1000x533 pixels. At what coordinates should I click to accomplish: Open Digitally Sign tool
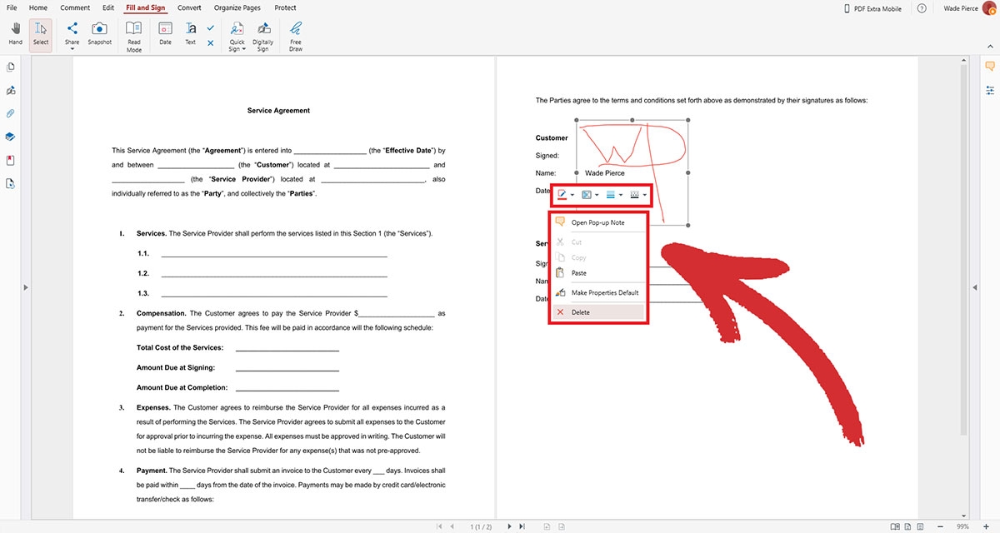262,35
